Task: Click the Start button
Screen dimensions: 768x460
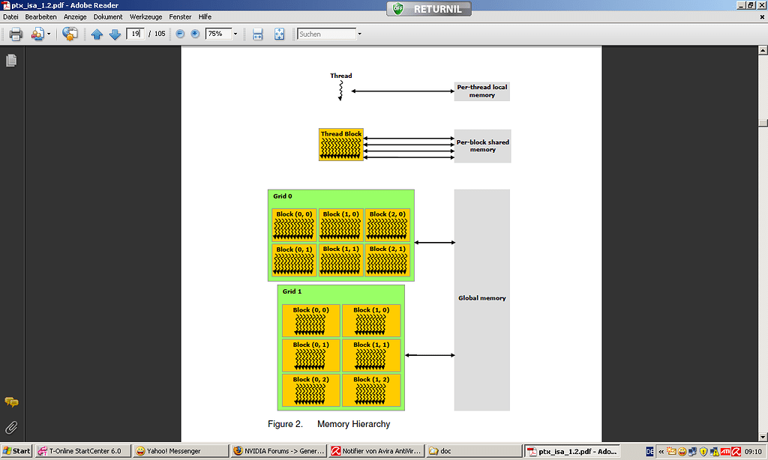Action: (x=16, y=450)
